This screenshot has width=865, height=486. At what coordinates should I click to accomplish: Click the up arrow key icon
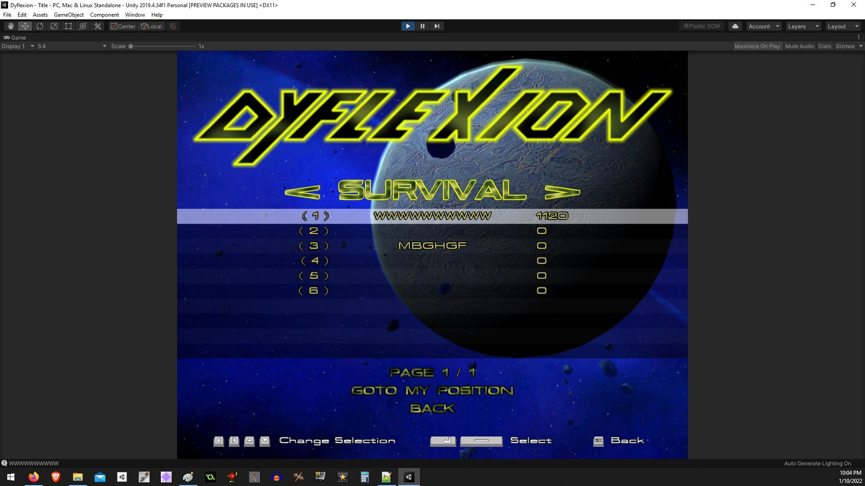pyautogui.click(x=249, y=441)
